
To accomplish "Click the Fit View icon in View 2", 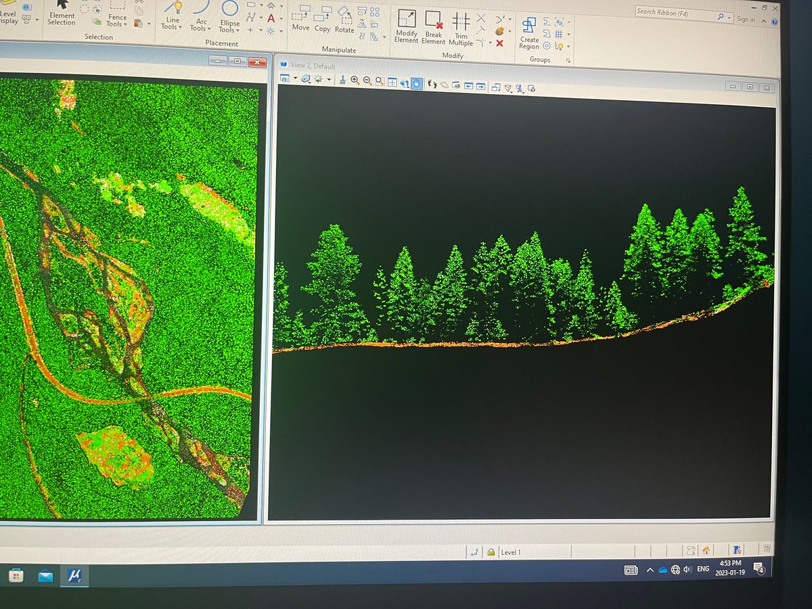I will [392, 83].
